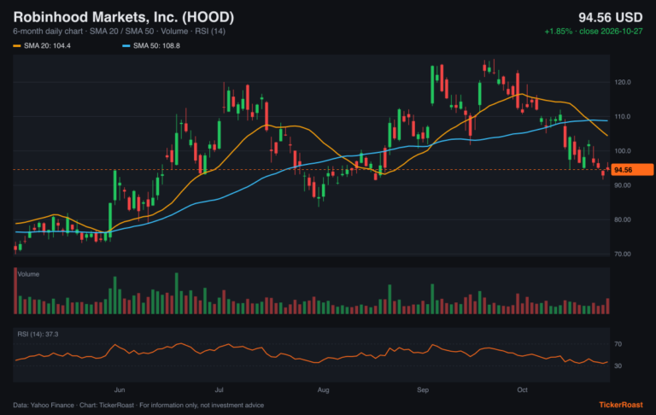Click the RSI (14): 37.3 label
Viewport: 656px width, 415px height.
38,334
